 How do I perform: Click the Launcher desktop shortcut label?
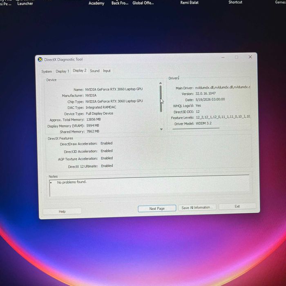[25, 3]
